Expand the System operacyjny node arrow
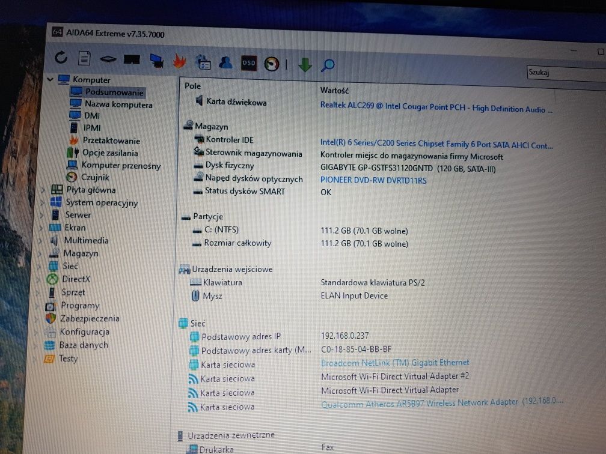The width and height of the screenshot is (606, 454). click(x=41, y=202)
